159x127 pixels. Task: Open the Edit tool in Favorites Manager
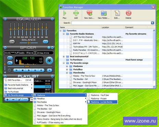[117, 15]
